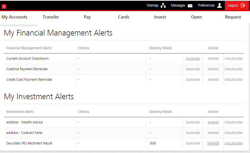Subscribe to eAdvice - Contract Note
The width and height of the screenshot is (250, 153).
click(x=193, y=133)
